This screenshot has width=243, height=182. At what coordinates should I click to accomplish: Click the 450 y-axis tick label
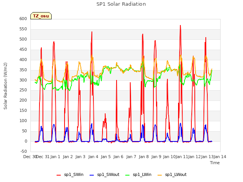tap(23, 50)
